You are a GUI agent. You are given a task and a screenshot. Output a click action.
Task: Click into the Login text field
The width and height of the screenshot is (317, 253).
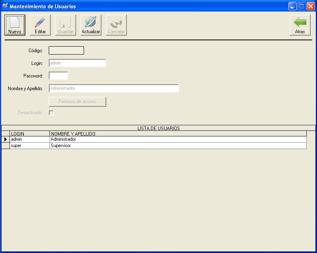[x=77, y=63]
